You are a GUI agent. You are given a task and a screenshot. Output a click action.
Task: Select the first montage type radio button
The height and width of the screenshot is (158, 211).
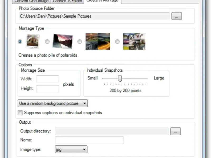coord(20,42)
